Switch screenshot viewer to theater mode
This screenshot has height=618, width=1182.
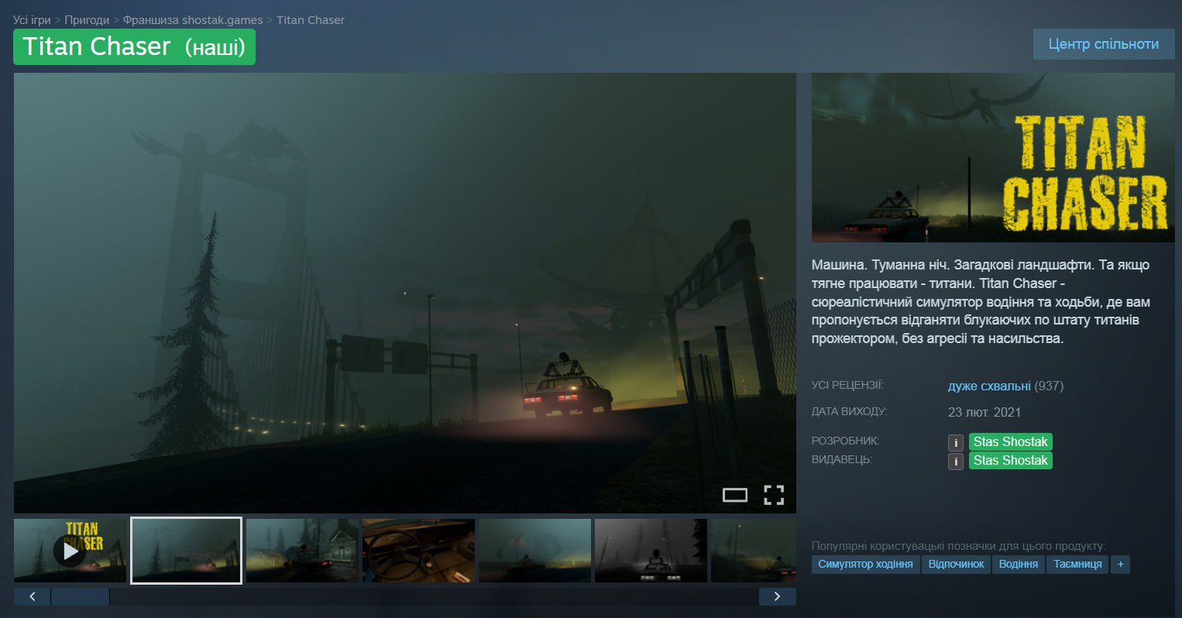(734, 495)
